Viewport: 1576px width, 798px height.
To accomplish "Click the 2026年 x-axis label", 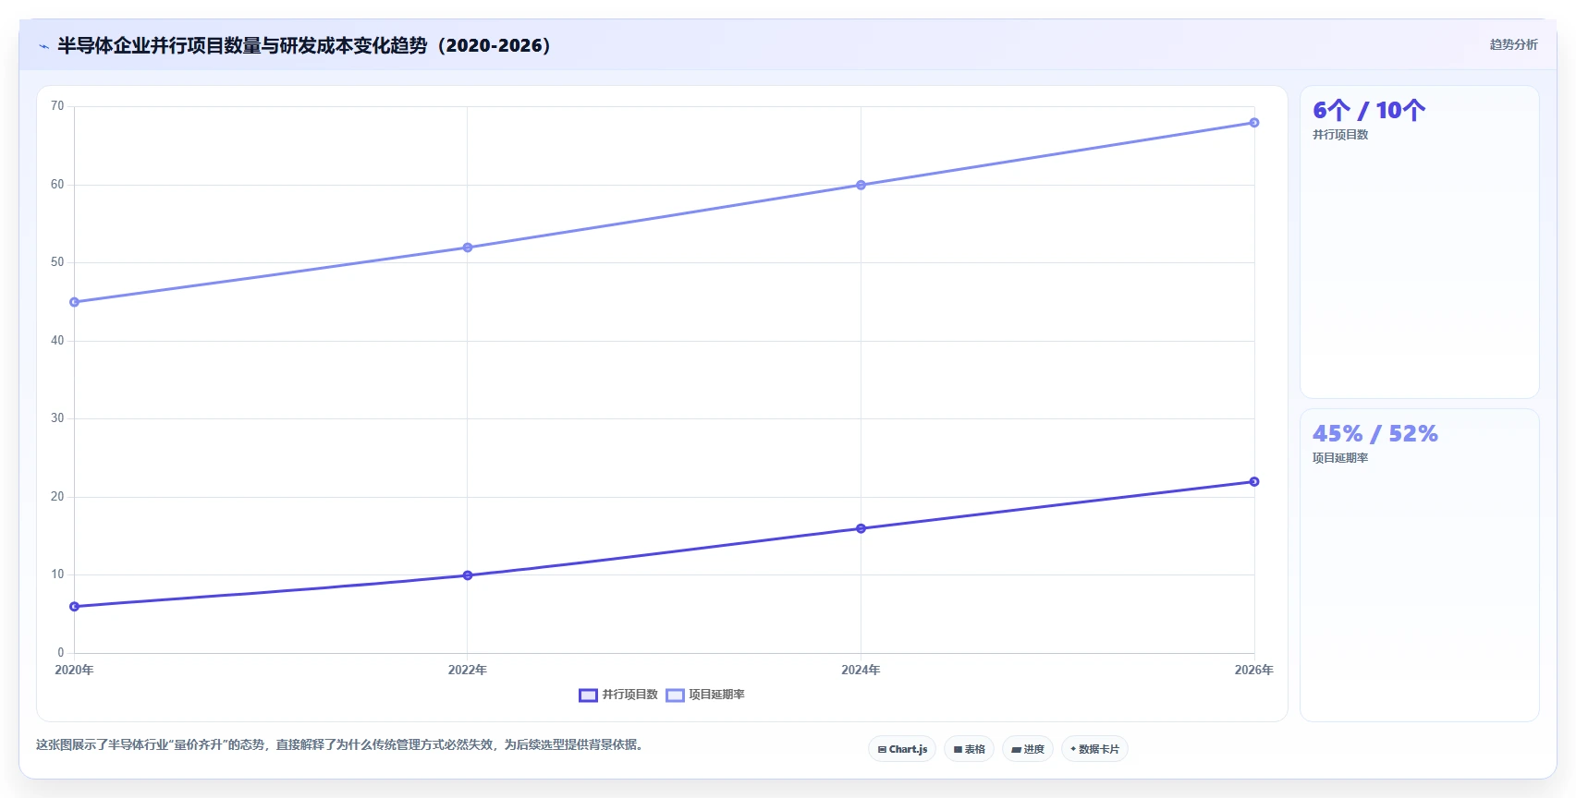I will pos(1253,670).
